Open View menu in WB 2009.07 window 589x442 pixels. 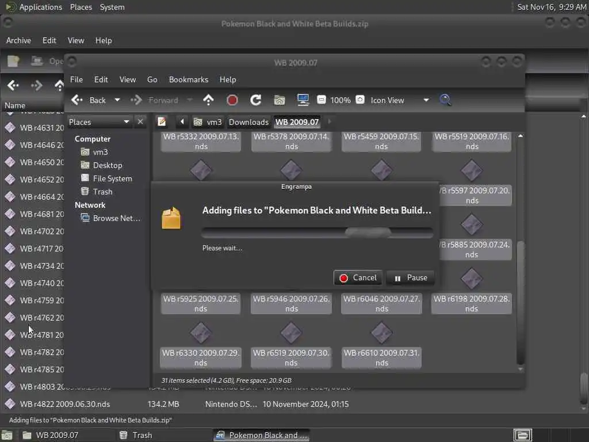[128, 79]
